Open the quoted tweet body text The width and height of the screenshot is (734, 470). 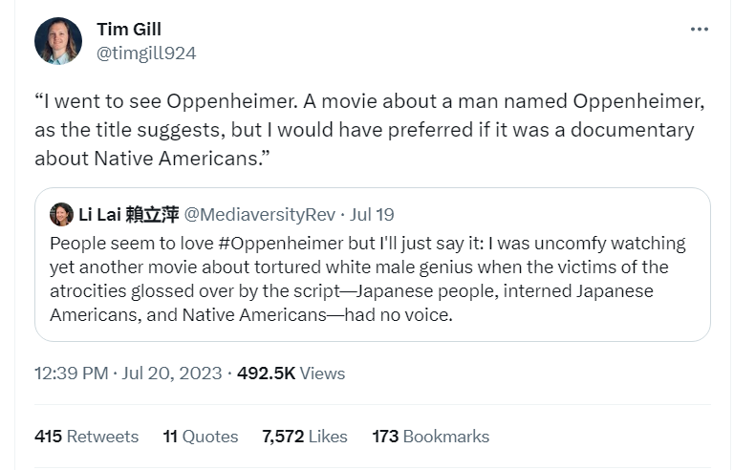click(x=367, y=279)
